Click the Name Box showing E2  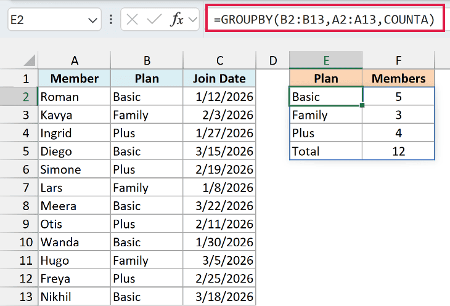click(54, 20)
